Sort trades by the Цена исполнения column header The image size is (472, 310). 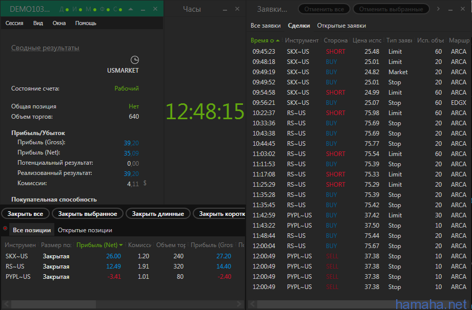[x=367, y=40]
